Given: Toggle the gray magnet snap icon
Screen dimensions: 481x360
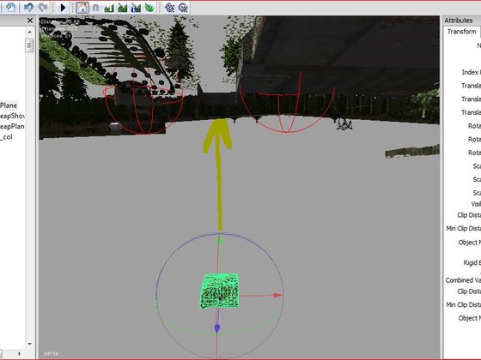Looking at the screenshot, I should point(95,8).
